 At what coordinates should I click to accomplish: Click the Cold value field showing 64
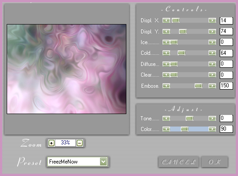(226, 53)
